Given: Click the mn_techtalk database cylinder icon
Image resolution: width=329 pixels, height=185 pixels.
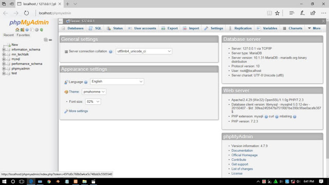Looking at the screenshot, I should (9, 54).
